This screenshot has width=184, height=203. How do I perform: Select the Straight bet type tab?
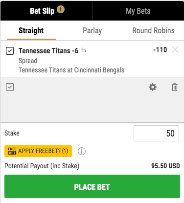point(31,31)
